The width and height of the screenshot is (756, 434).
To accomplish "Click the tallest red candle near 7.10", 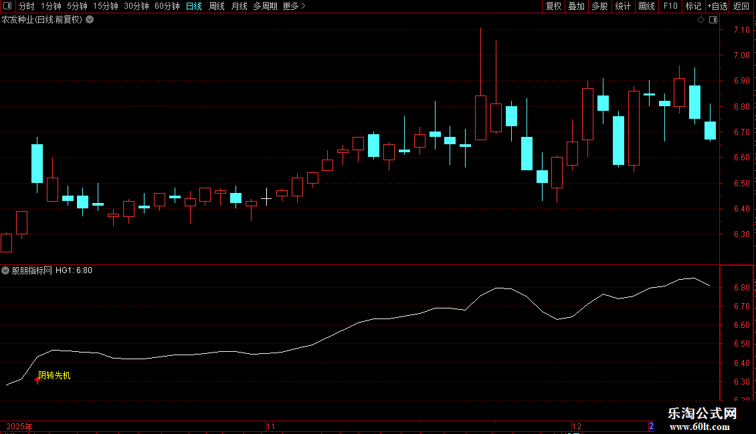I will (481, 118).
